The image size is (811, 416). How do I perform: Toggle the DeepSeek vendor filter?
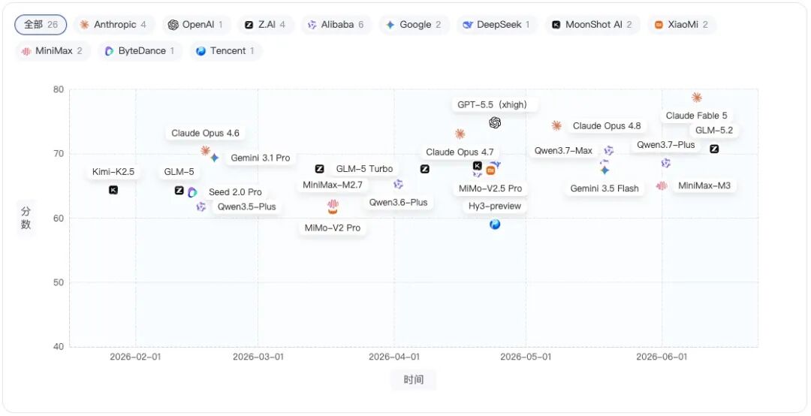coord(496,24)
